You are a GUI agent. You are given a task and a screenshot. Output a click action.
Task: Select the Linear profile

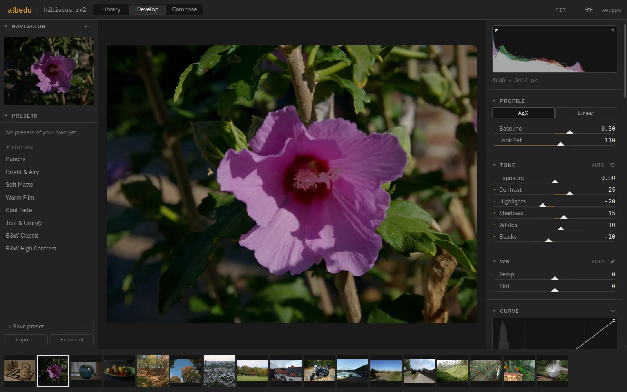[x=586, y=113]
